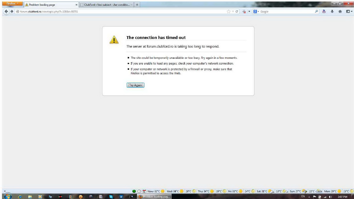The image size is (354, 199).
Task: Launch Skype from the taskbar
Action: [111, 196]
